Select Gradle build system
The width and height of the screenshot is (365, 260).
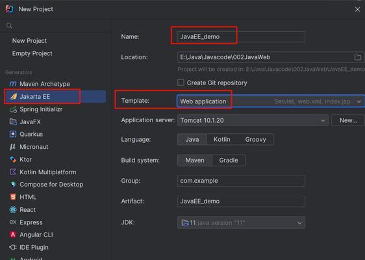tap(229, 161)
